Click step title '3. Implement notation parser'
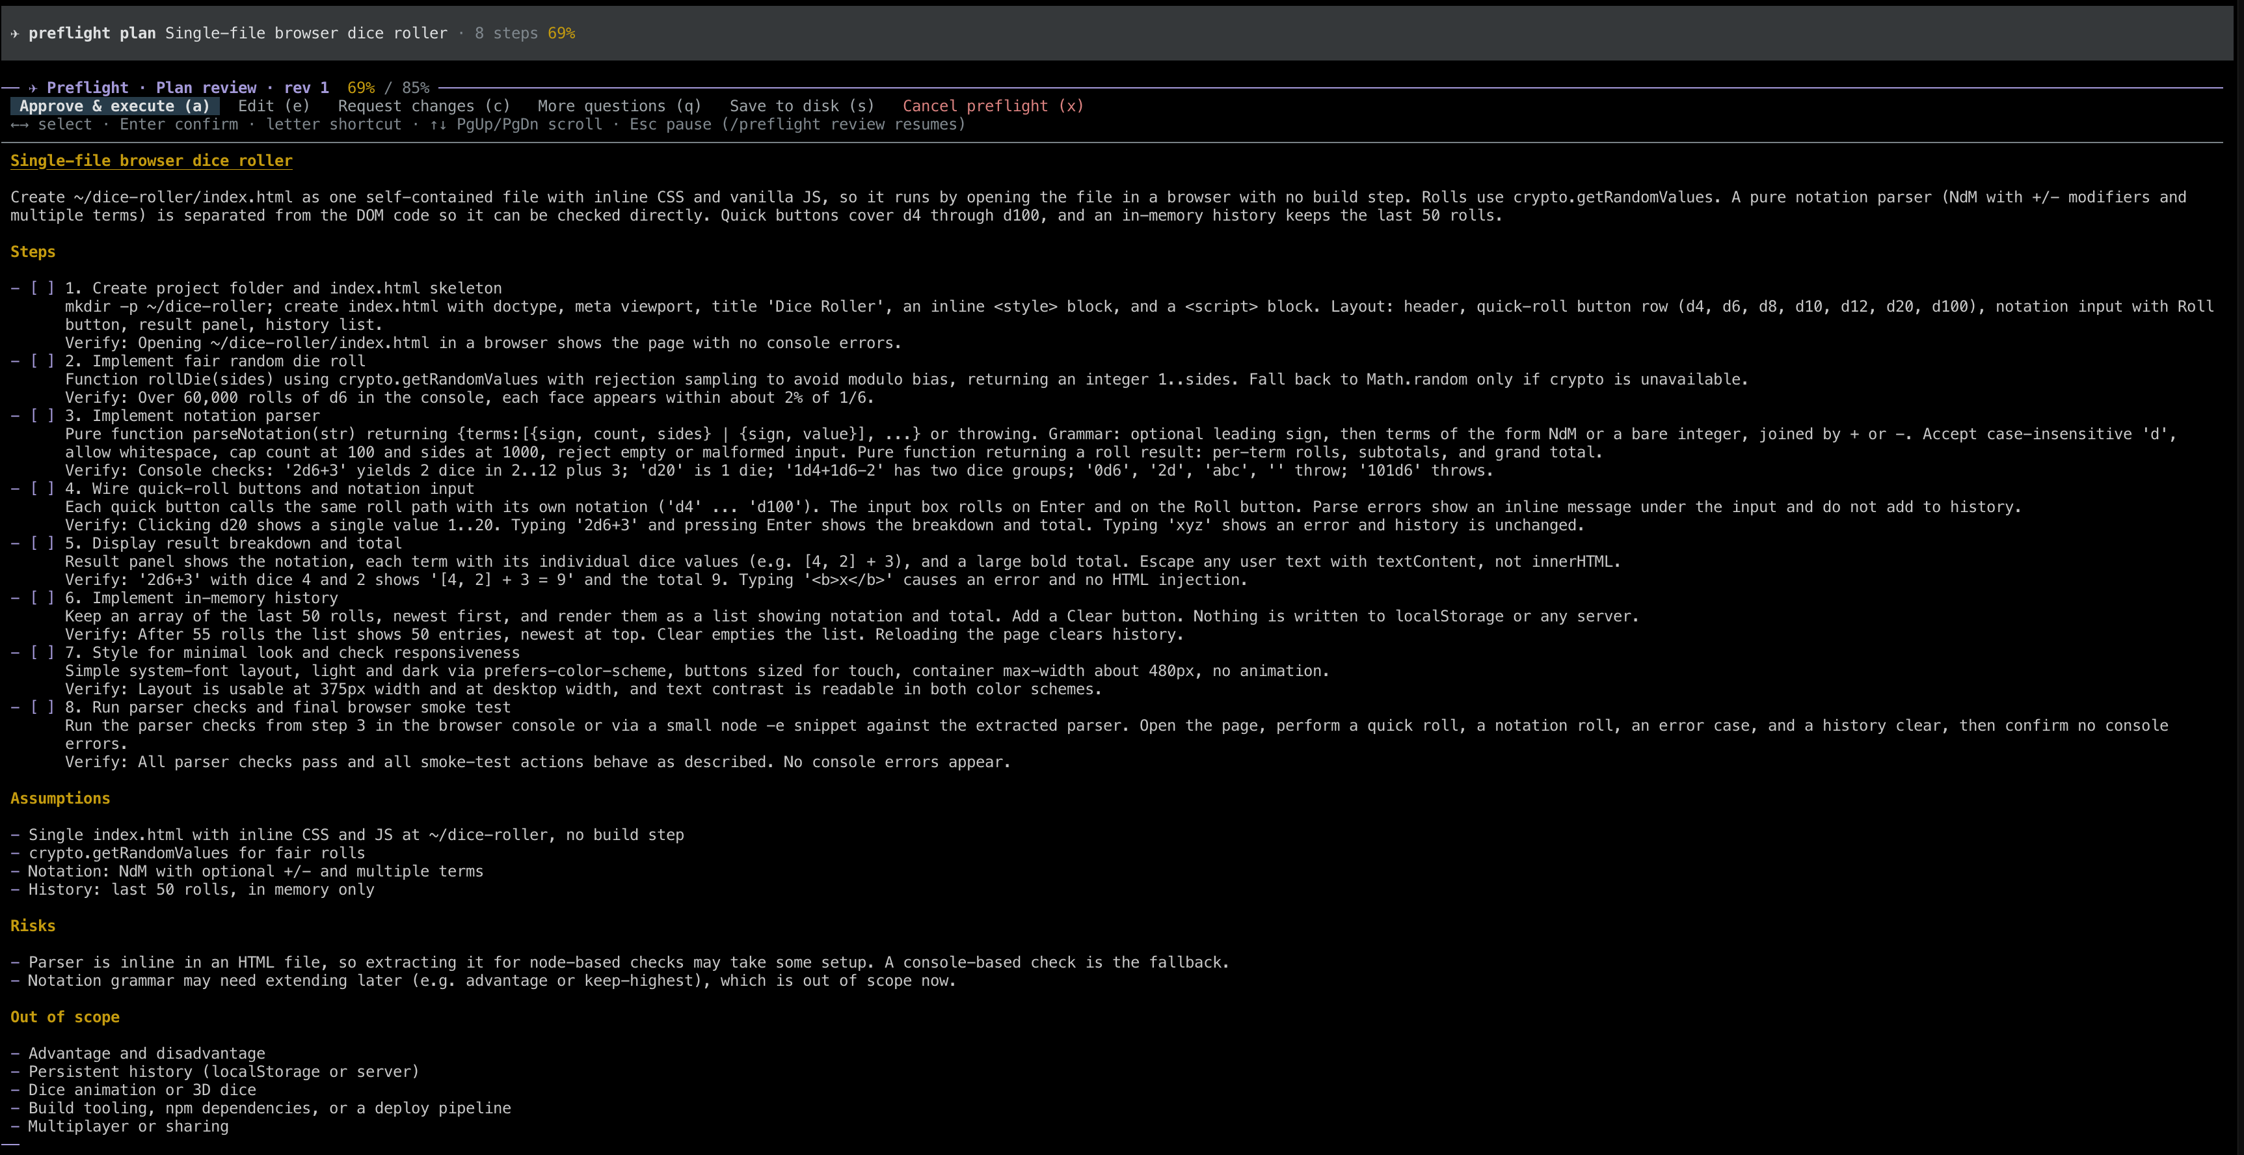The image size is (2244, 1155). [193, 416]
